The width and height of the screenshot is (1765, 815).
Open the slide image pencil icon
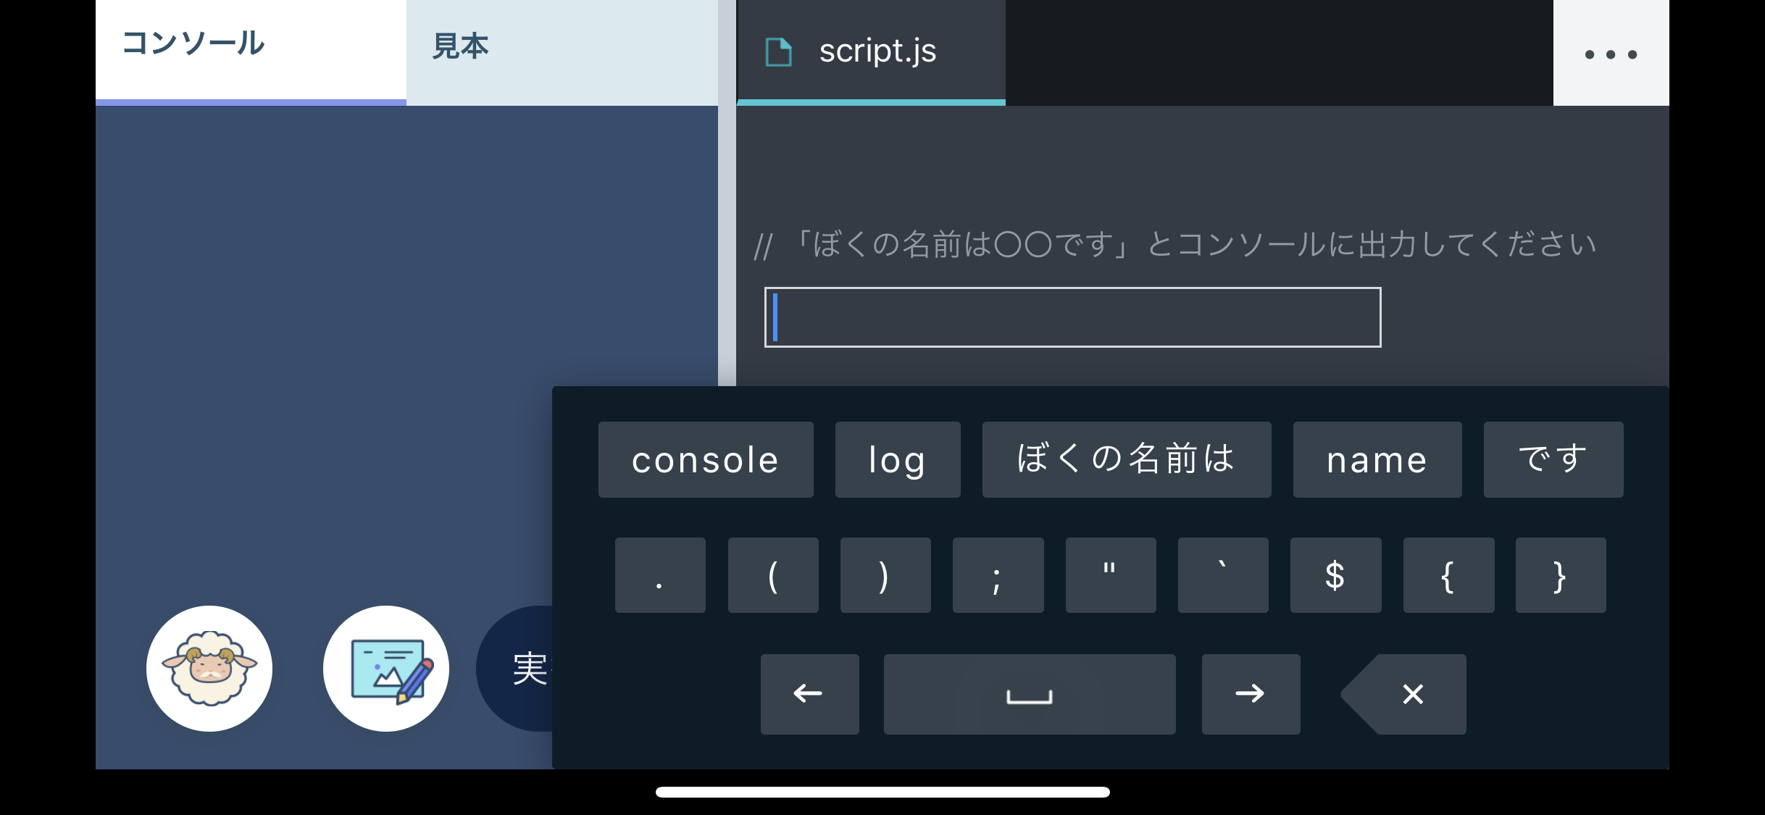click(386, 668)
